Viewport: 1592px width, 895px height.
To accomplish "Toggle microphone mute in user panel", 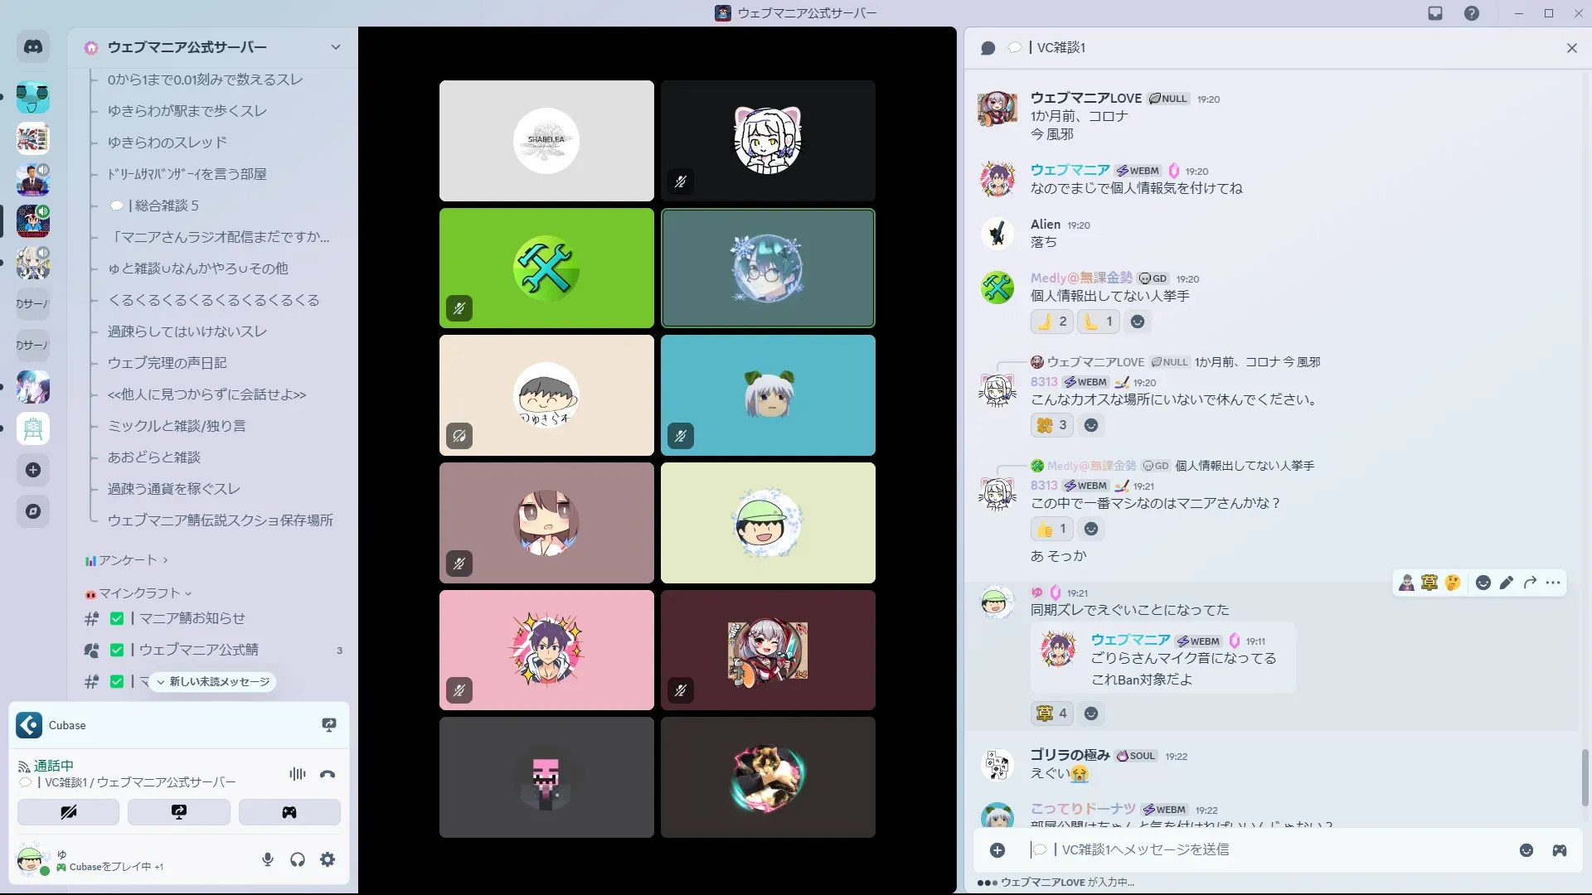I will pyautogui.click(x=267, y=859).
